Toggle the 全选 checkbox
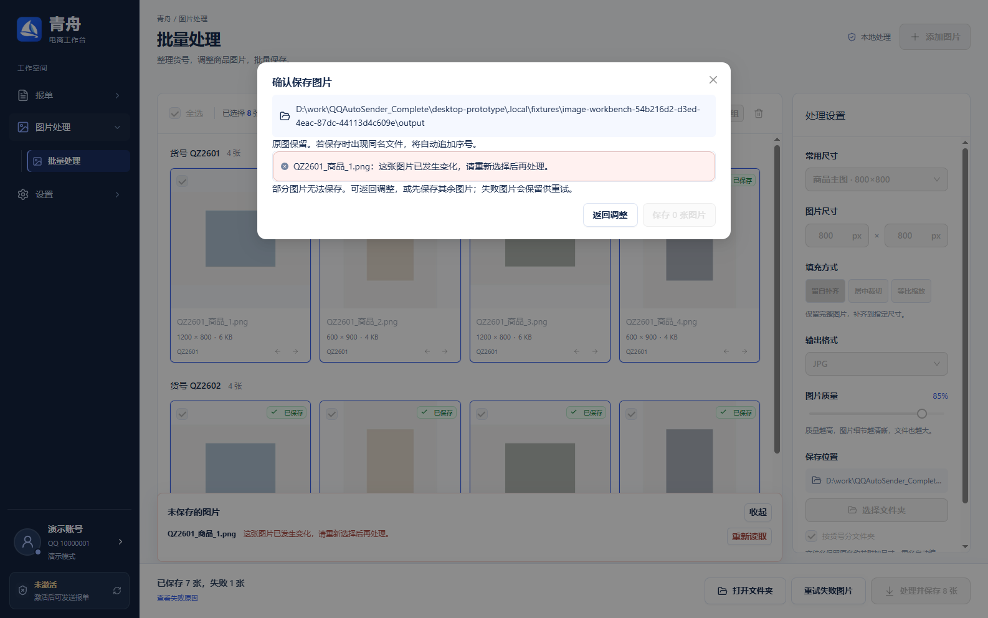Viewport: 988px width, 618px height. (x=175, y=113)
